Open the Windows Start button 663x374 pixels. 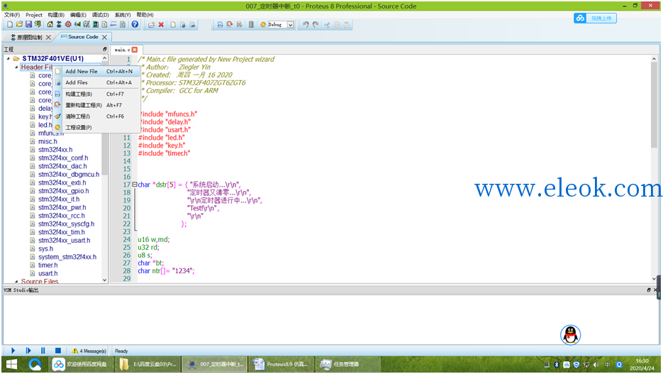[x=11, y=364]
